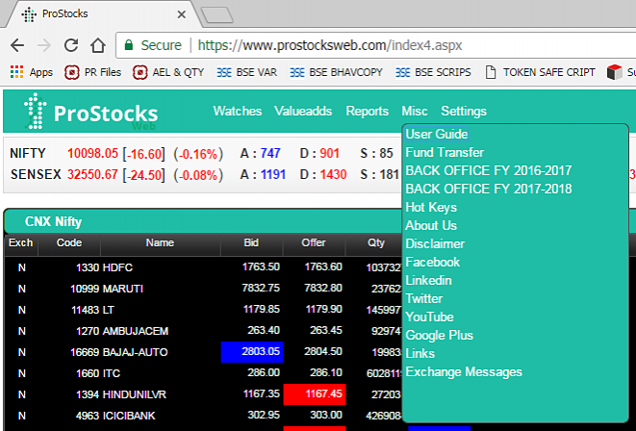Open the Reports menu
The height and width of the screenshot is (431, 636).
(368, 111)
